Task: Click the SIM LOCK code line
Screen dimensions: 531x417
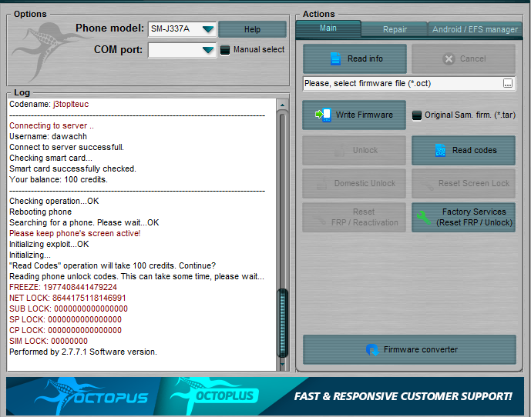Action: tap(49, 342)
